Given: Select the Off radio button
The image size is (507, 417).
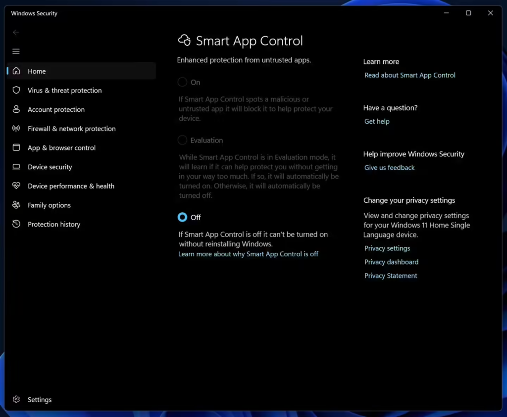Looking at the screenshot, I should tap(182, 217).
